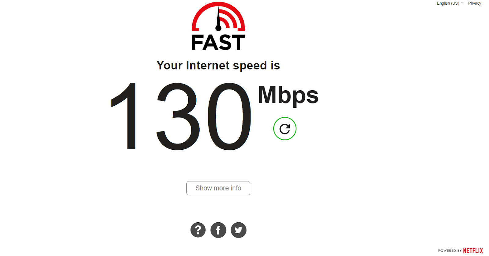Click the "Your Internet speed is" heading
Image resolution: width=489 pixels, height=256 pixels.
(218, 65)
